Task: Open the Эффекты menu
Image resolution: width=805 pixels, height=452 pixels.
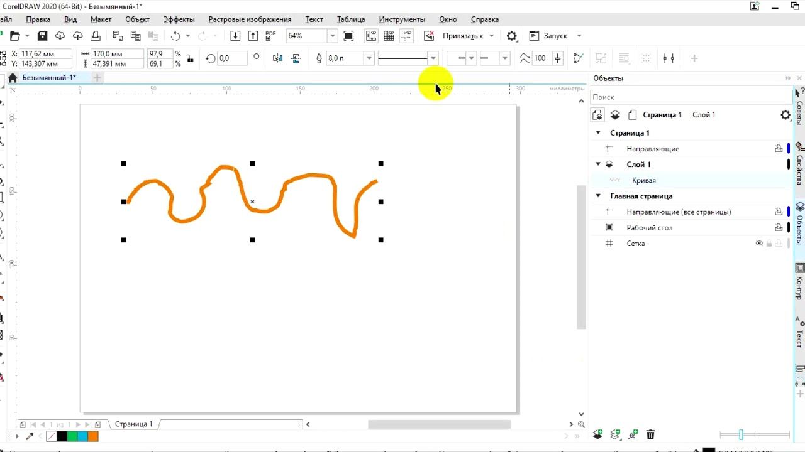Action: (x=179, y=19)
